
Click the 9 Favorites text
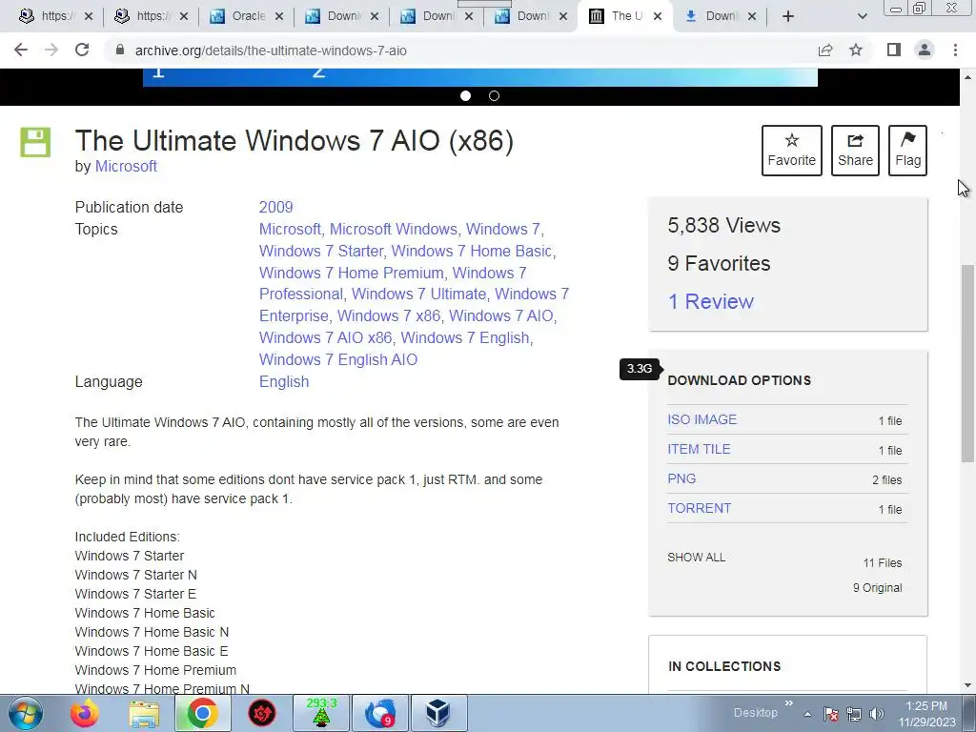pyautogui.click(x=719, y=263)
